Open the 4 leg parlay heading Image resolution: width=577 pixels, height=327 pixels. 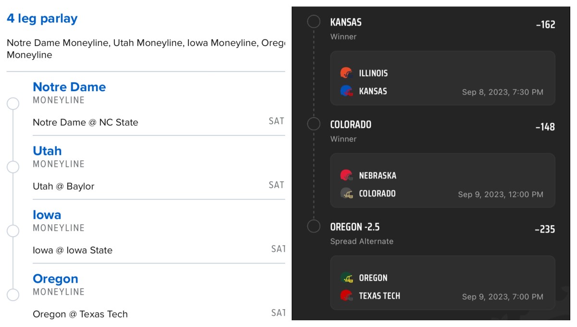(42, 19)
